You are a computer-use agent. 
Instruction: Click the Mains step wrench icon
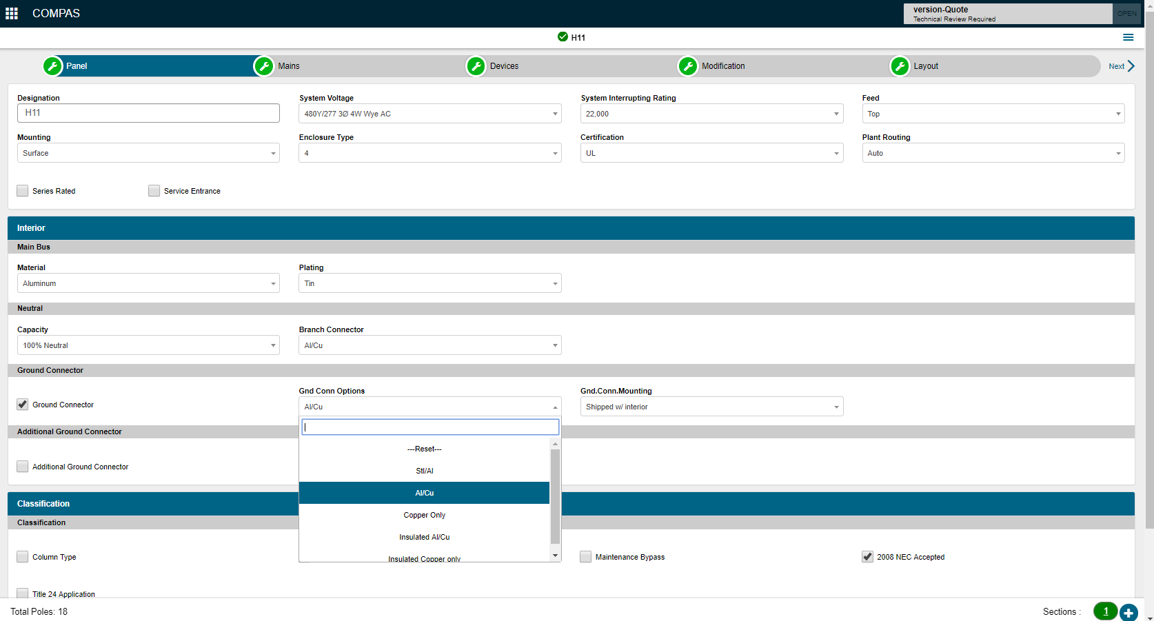(264, 66)
